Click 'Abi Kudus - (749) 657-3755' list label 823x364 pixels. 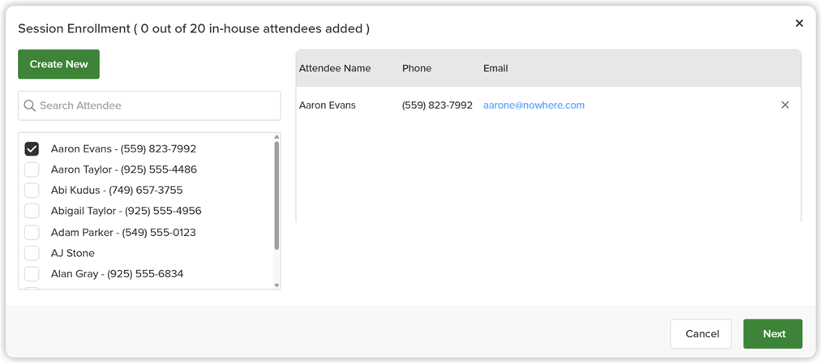pyautogui.click(x=117, y=190)
